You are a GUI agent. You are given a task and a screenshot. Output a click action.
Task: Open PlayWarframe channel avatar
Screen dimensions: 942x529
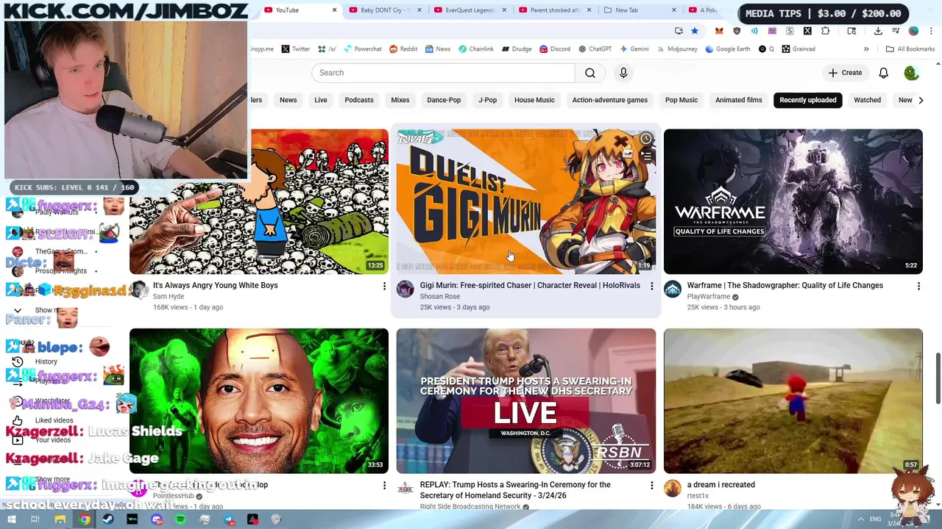(673, 289)
